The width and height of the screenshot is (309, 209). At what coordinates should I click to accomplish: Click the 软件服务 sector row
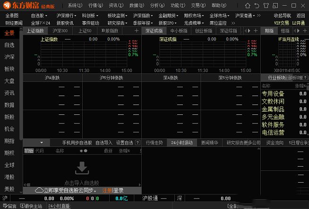tap(284, 125)
